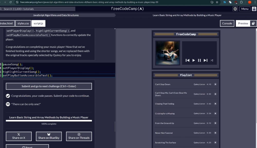Bookmark this page with star icon
The image size is (257, 148).
[217, 2]
